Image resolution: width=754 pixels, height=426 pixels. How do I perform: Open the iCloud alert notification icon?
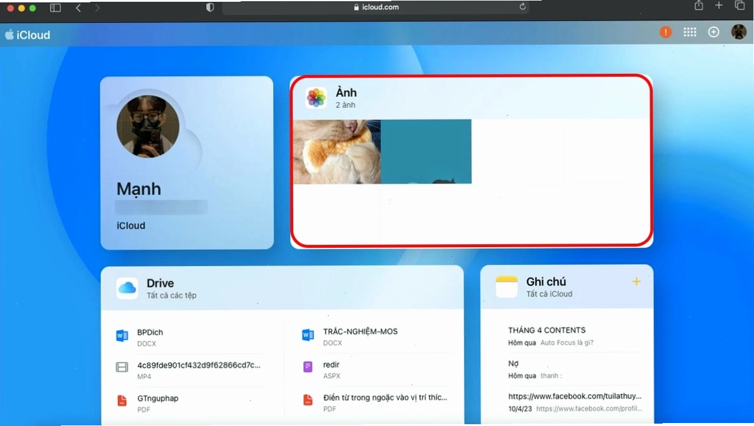click(666, 32)
